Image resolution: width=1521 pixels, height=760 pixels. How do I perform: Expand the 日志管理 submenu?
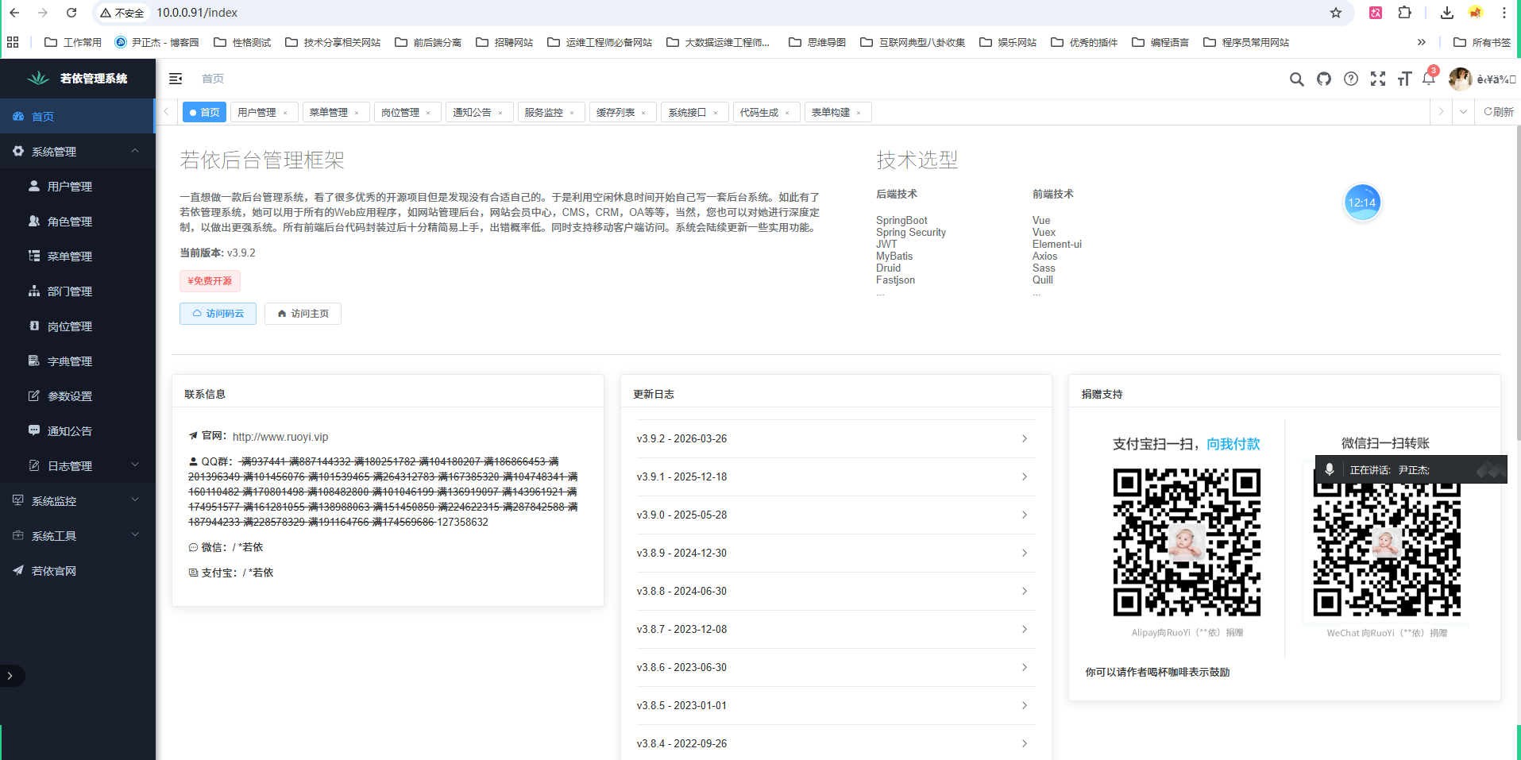[78, 465]
